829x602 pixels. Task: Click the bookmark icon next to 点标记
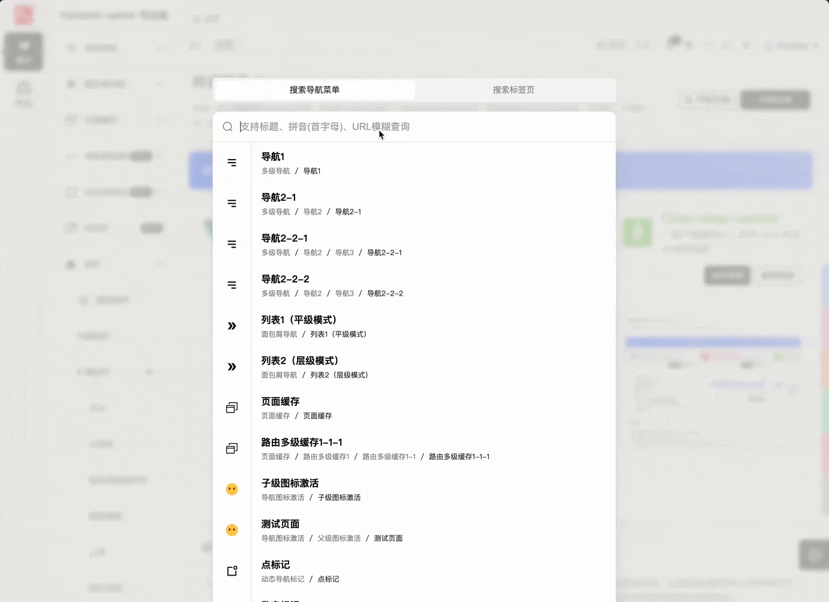(232, 570)
